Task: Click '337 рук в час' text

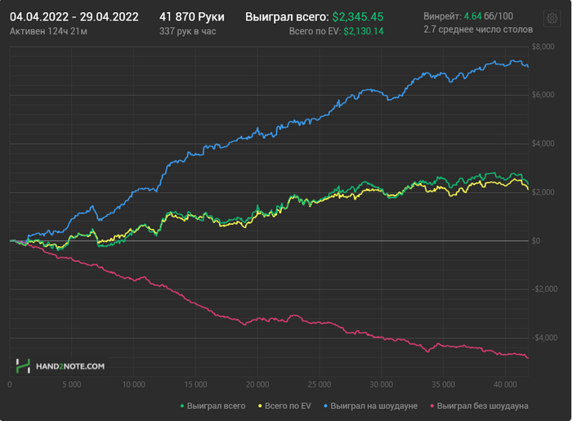Action: point(188,31)
